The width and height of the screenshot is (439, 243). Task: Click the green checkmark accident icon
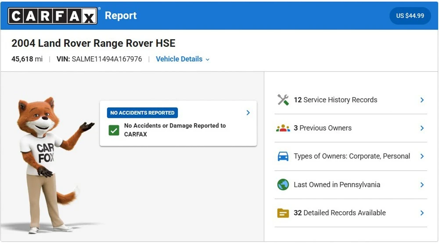114,131
